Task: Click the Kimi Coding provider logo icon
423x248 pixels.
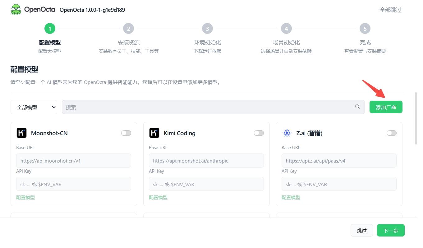Action: coord(154,133)
